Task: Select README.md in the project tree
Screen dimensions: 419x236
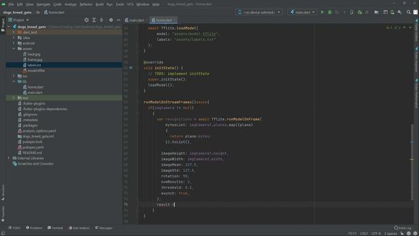Action: click(x=32, y=153)
